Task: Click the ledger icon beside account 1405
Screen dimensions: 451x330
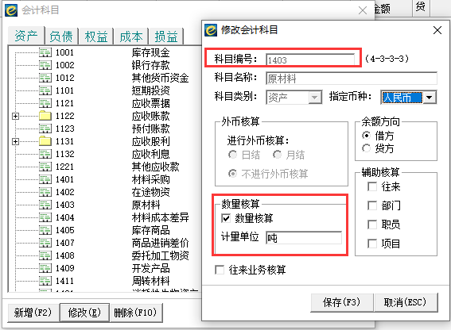Action: [x=45, y=230]
